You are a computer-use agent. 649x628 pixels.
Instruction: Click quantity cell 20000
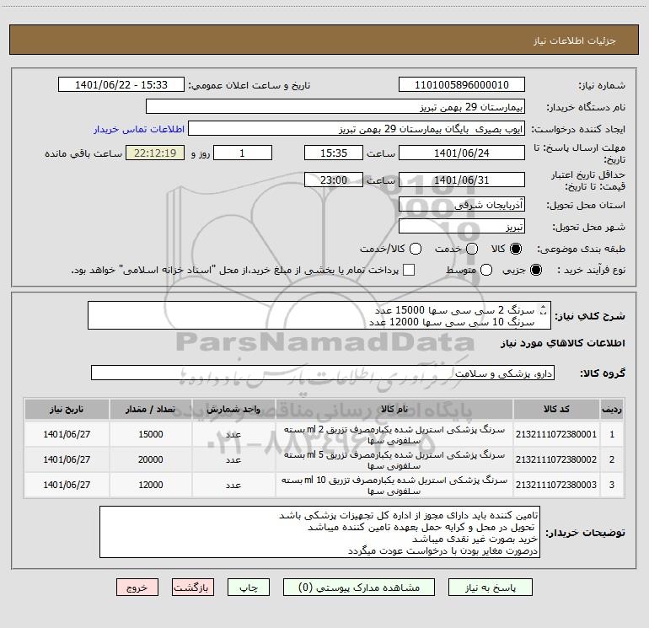tap(151, 459)
